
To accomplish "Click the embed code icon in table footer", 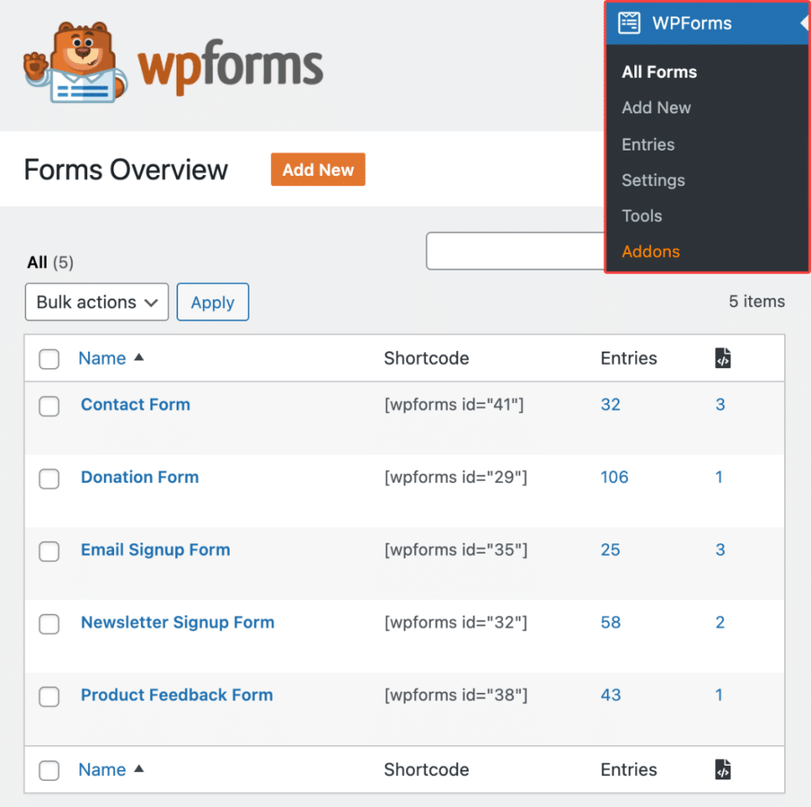I will (x=722, y=769).
